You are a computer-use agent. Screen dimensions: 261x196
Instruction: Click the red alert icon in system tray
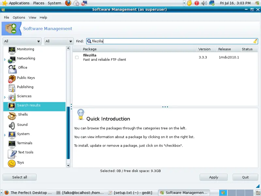coord(197,3)
